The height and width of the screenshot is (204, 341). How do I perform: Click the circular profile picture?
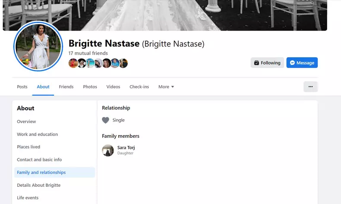point(38,46)
